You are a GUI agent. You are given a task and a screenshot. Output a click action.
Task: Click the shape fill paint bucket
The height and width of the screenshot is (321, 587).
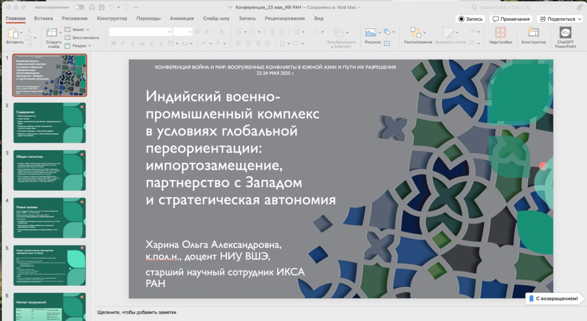(472, 32)
